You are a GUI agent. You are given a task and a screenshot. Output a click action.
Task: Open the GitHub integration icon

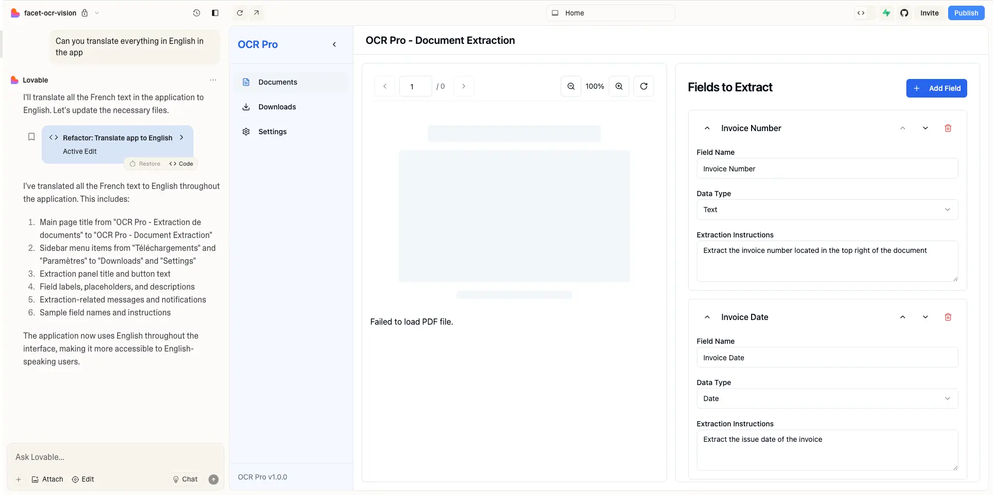click(x=904, y=13)
